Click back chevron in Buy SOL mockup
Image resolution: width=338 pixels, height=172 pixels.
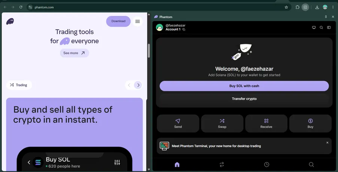(29, 162)
